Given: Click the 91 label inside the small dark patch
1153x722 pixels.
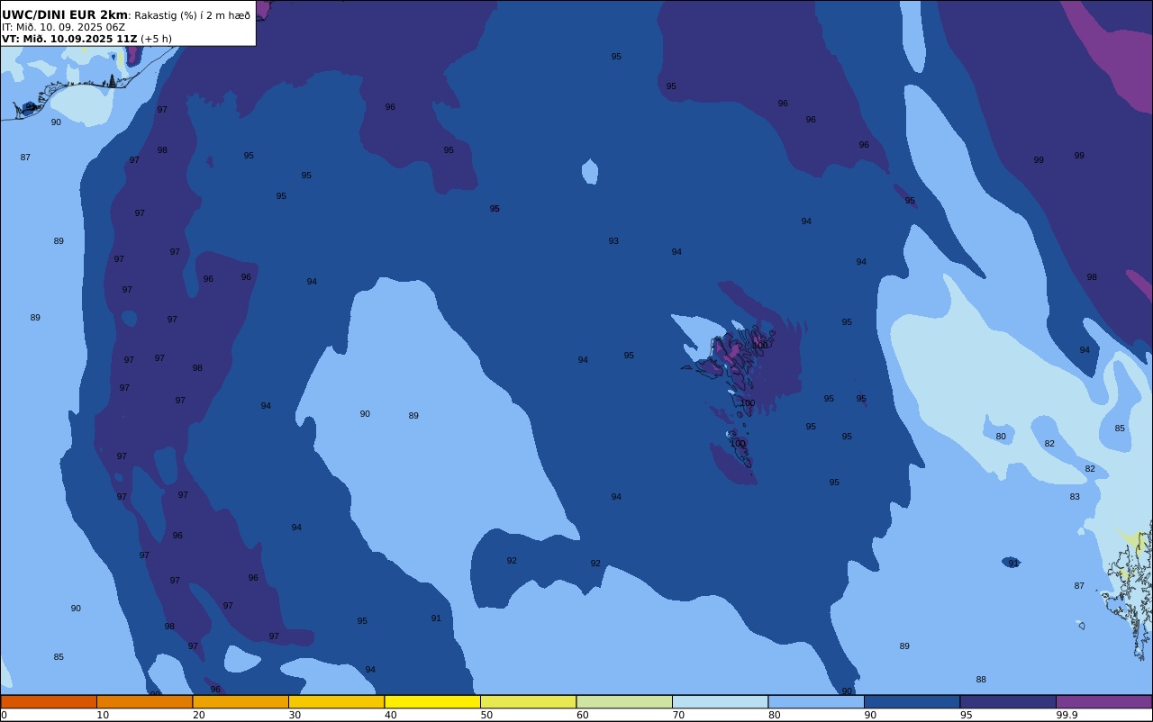Looking at the screenshot, I should (x=1013, y=564).
